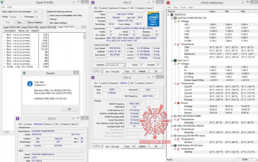Click the AMD Radeon R9 200 card icon
Image resolution: width=258 pixels, height=162 pixels.
coord(175,145)
